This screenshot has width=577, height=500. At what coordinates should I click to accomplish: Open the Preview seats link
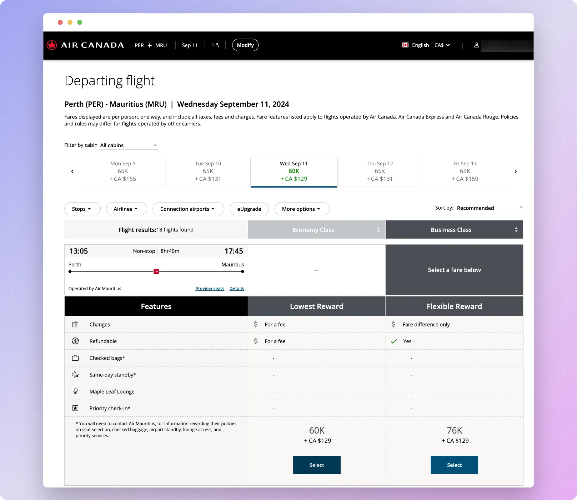[210, 289]
